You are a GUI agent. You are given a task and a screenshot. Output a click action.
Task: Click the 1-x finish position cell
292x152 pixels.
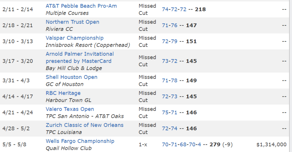(143, 145)
